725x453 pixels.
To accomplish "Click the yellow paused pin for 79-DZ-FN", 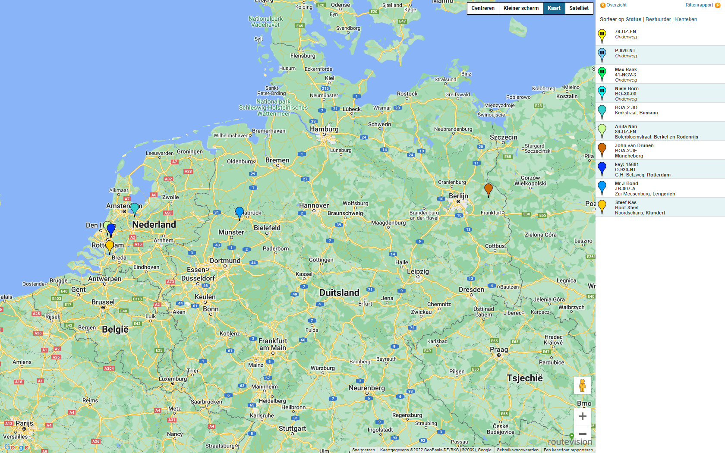I will (602, 36).
